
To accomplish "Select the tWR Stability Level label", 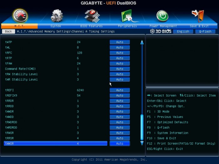I will click(21, 79).
